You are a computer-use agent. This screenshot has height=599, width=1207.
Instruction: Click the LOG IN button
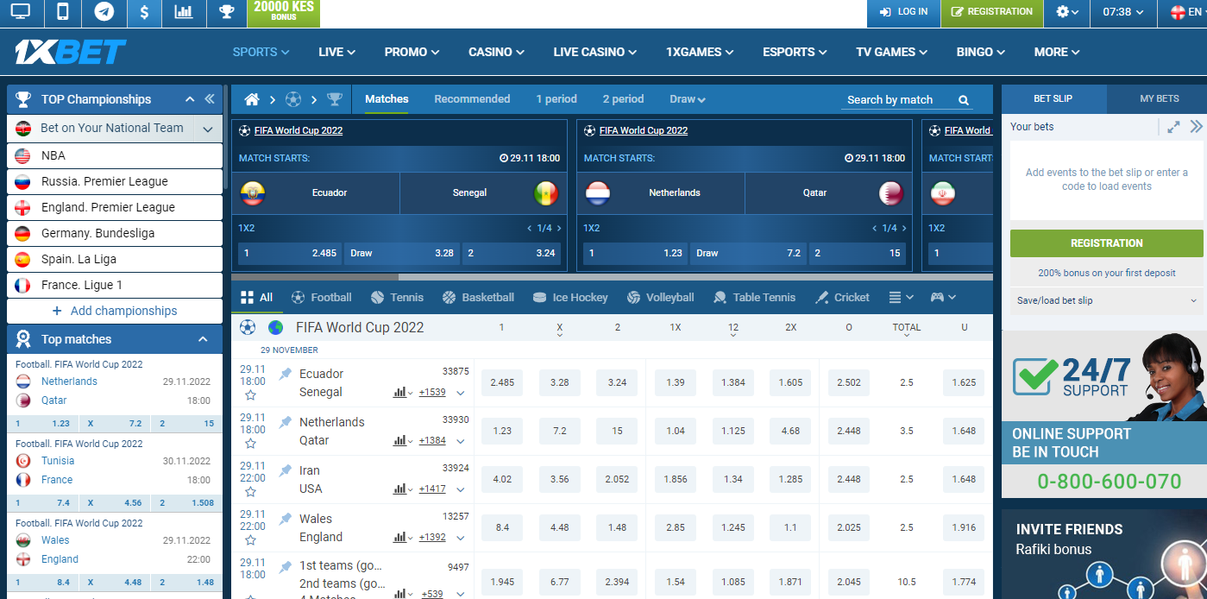(x=903, y=12)
